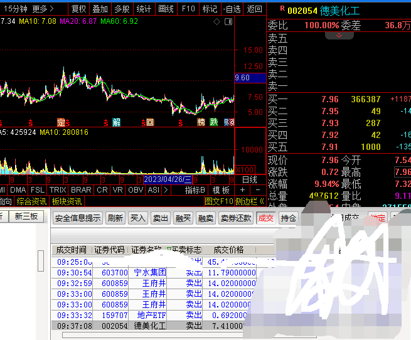Activate the 画线 drawing tool

[166, 9]
